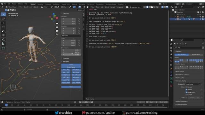The height and width of the screenshot is (115, 205).
Task: Toggle the show overlays button
Action: (x=80, y=7)
